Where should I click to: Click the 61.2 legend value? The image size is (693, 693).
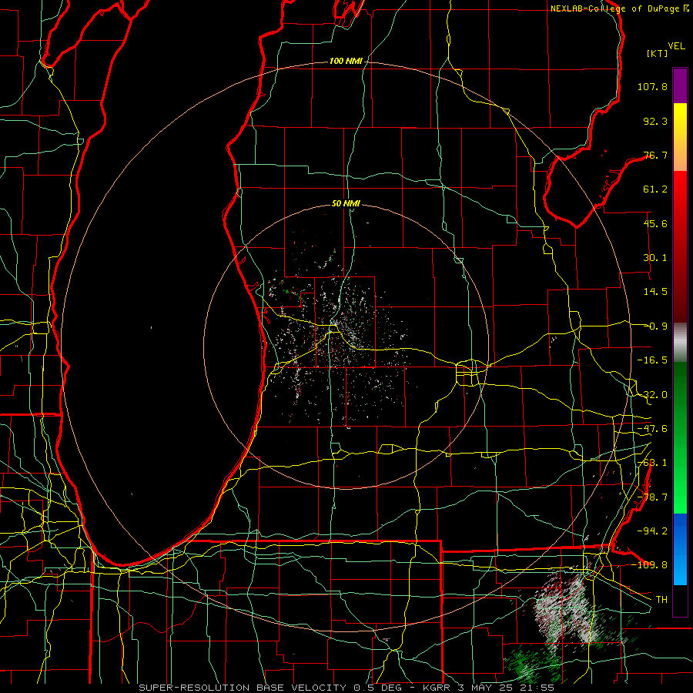pos(655,189)
